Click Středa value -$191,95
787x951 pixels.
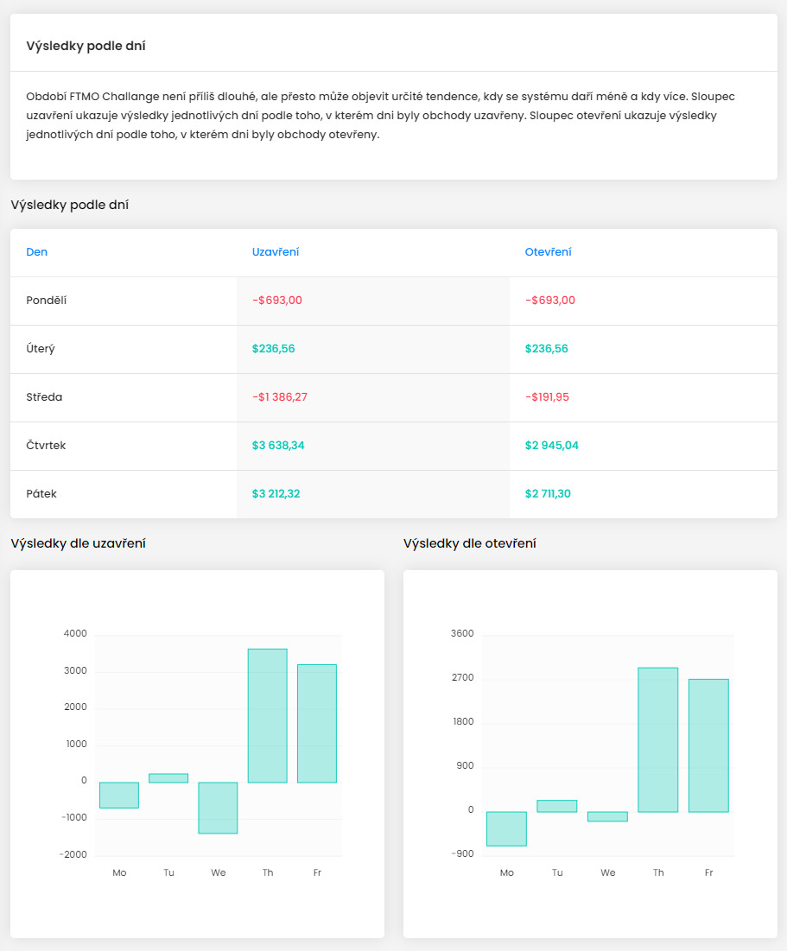547,396
